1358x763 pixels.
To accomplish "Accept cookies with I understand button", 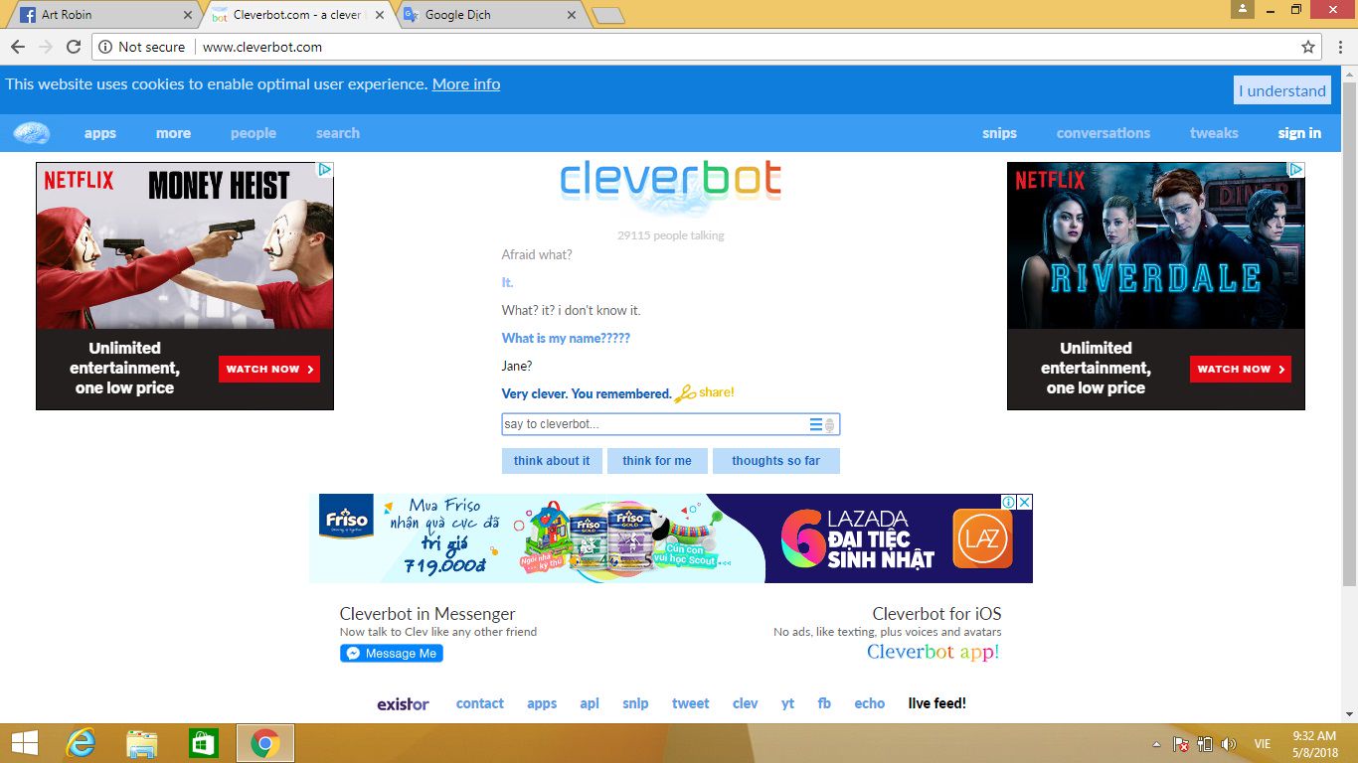I will pyautogui.click(x=1282, y=90).
